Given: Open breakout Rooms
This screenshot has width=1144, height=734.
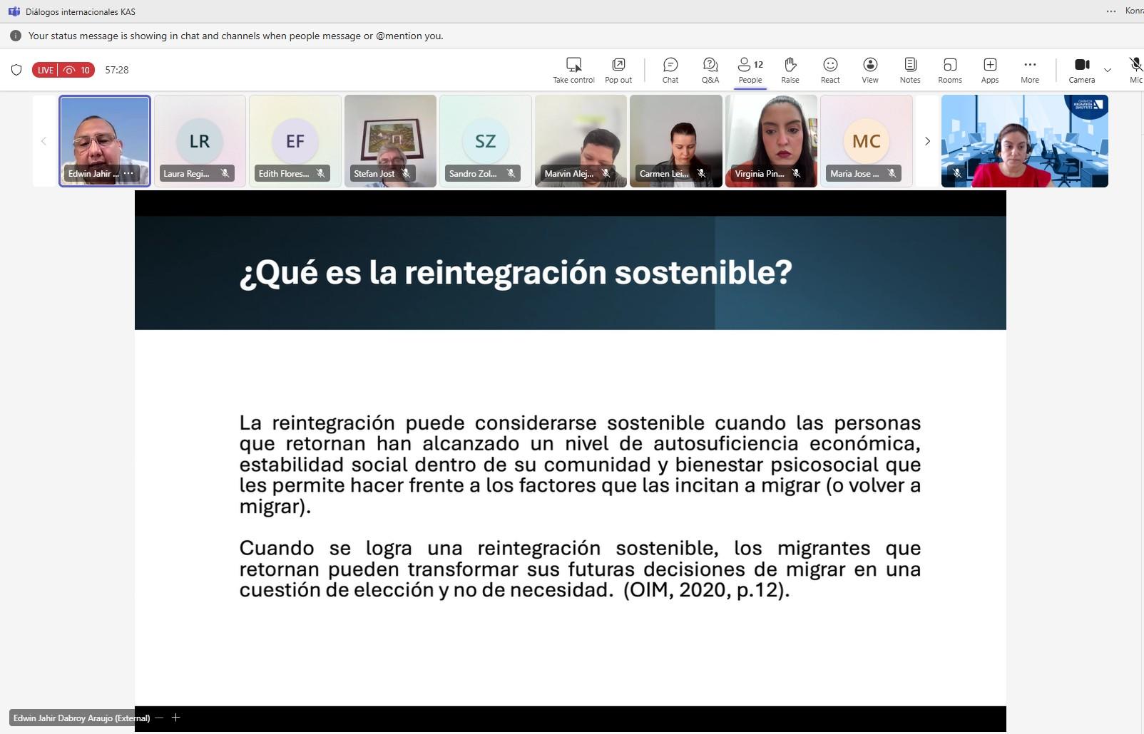Looking at the screenshot, I should pos(949,66).
